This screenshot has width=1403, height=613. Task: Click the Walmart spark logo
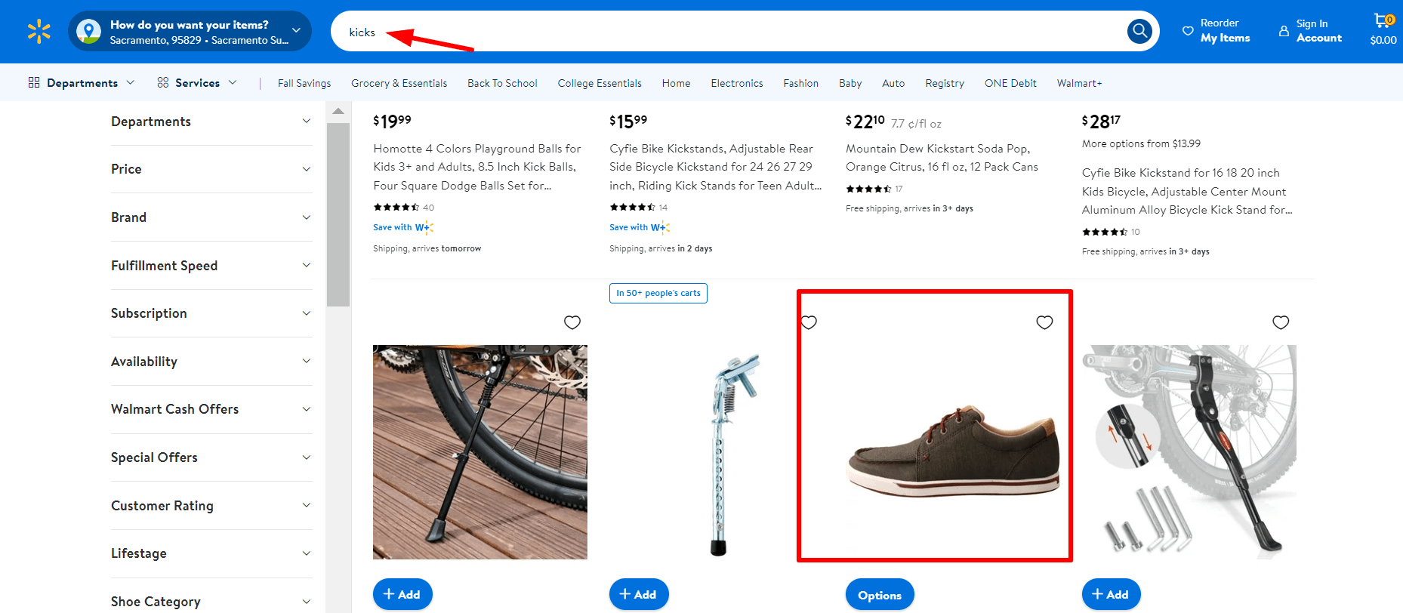pyautogui.click(x=39, y=31)
